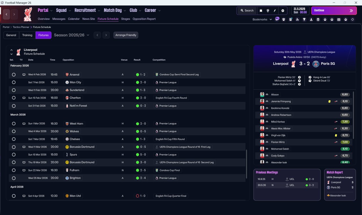Click the training cone bookmark icon
Image resolution: width=362 pixels, height=215 pixels.
click(311, 20)
